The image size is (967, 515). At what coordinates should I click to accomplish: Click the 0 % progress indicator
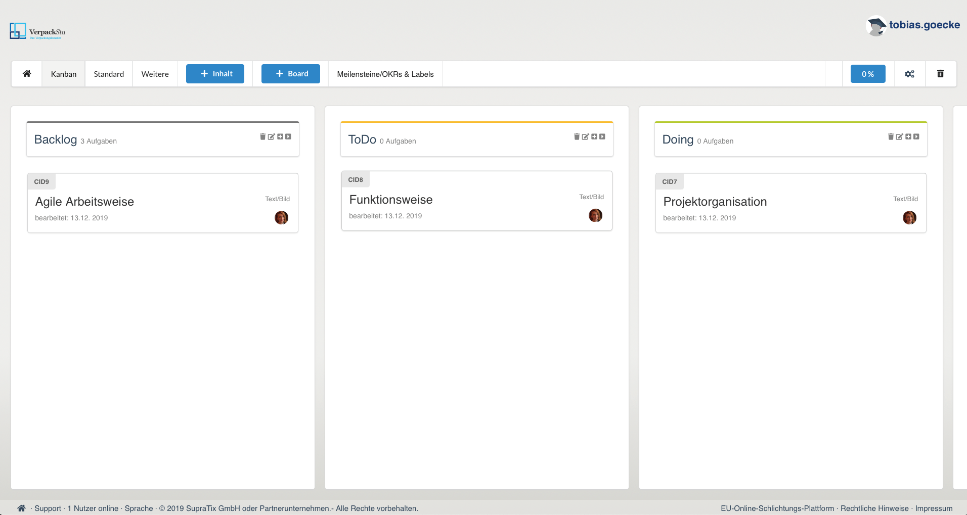click(x=868, y=74)
